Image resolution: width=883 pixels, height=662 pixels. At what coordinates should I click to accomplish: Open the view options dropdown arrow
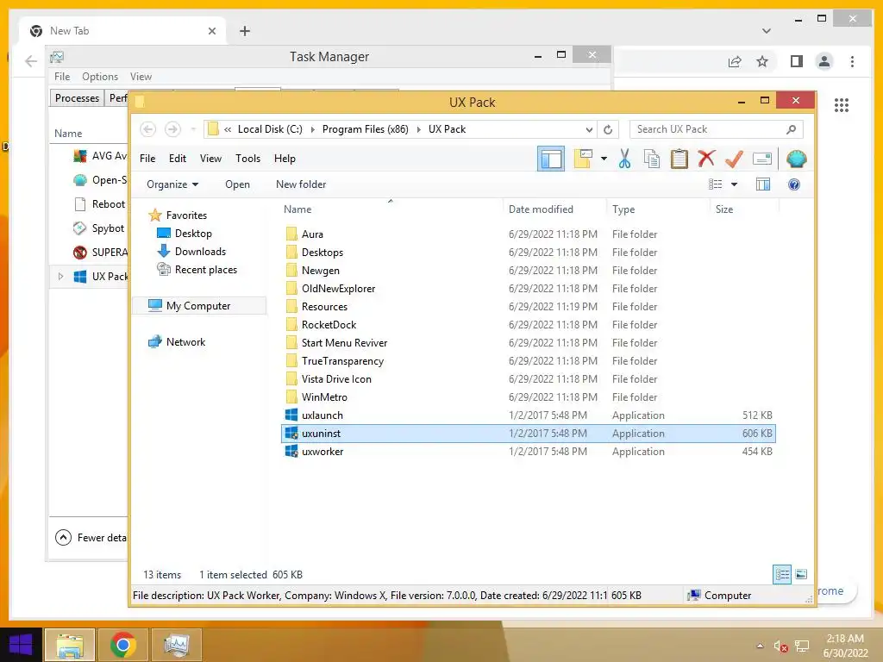[x=734, y=184]
